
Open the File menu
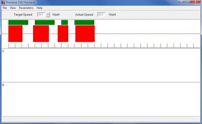[5, 8]
